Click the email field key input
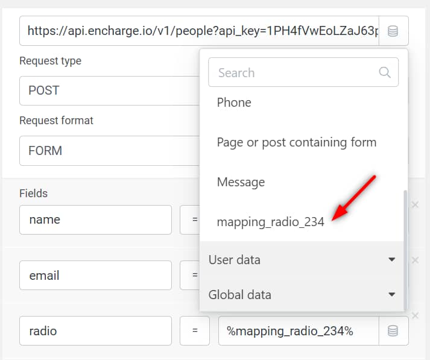 pyautogui.click(x=95, y=276)
